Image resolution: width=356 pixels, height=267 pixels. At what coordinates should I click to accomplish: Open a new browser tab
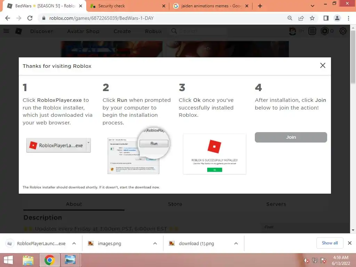point(260,6)
